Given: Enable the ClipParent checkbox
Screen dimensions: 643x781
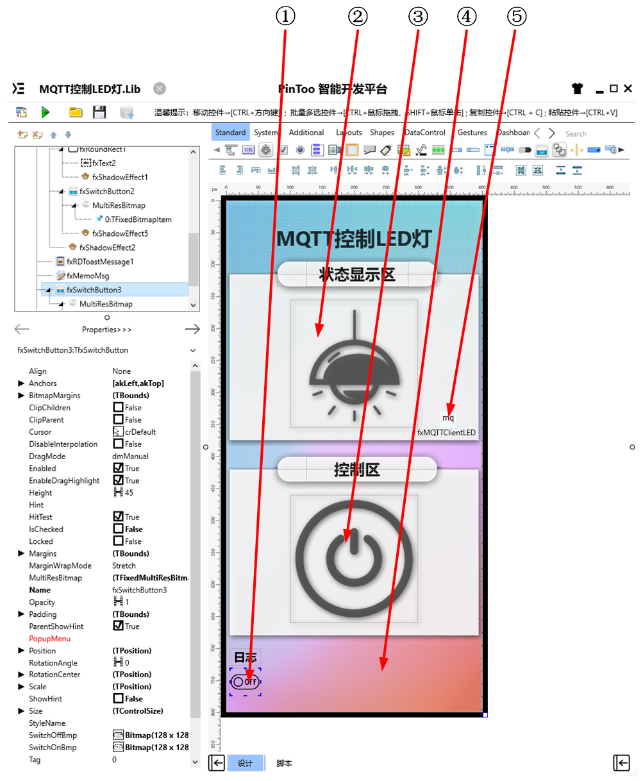Looking at the screenshot, I should [118, 419].
